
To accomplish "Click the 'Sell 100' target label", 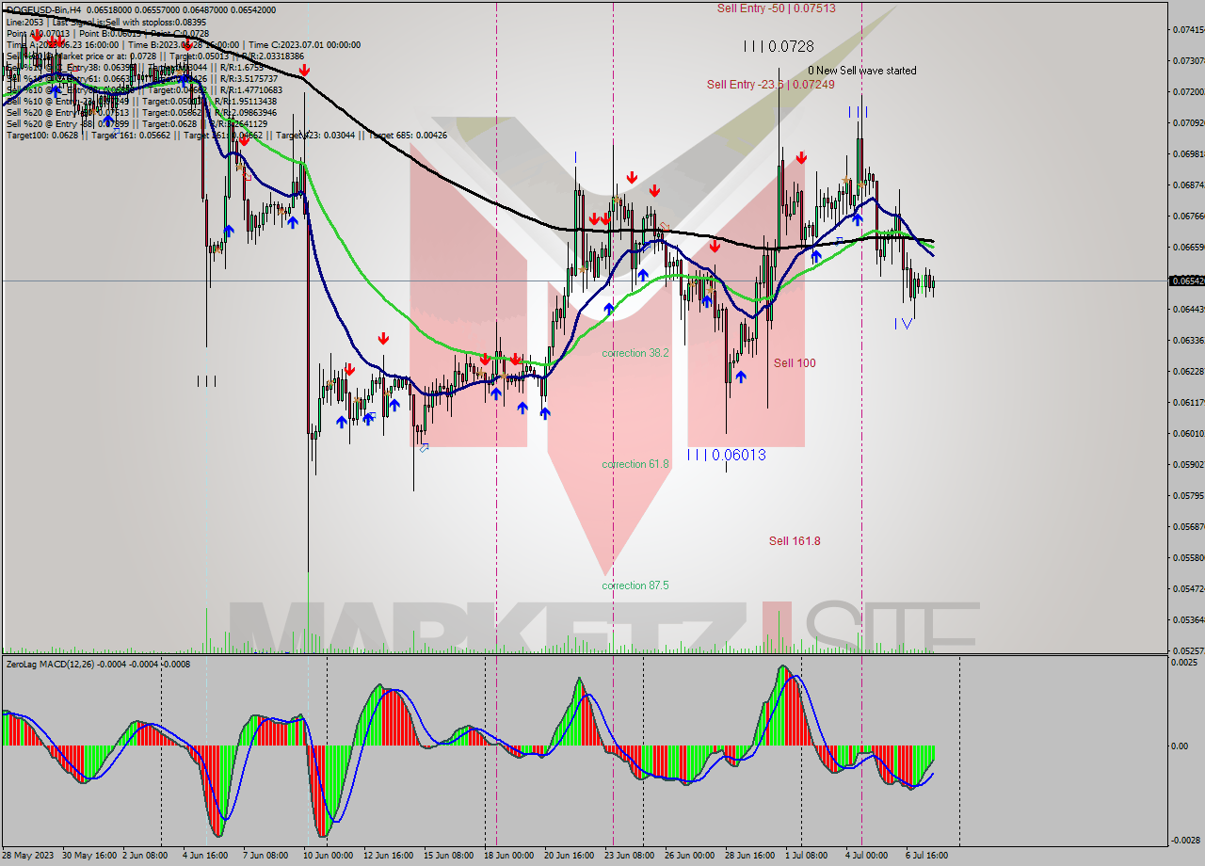I will pyautogui.click(x=795, y=363).
